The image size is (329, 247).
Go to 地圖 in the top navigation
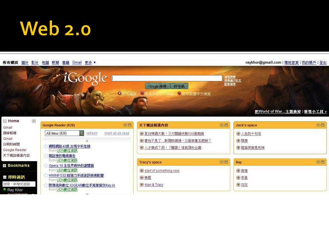[45, 62]
